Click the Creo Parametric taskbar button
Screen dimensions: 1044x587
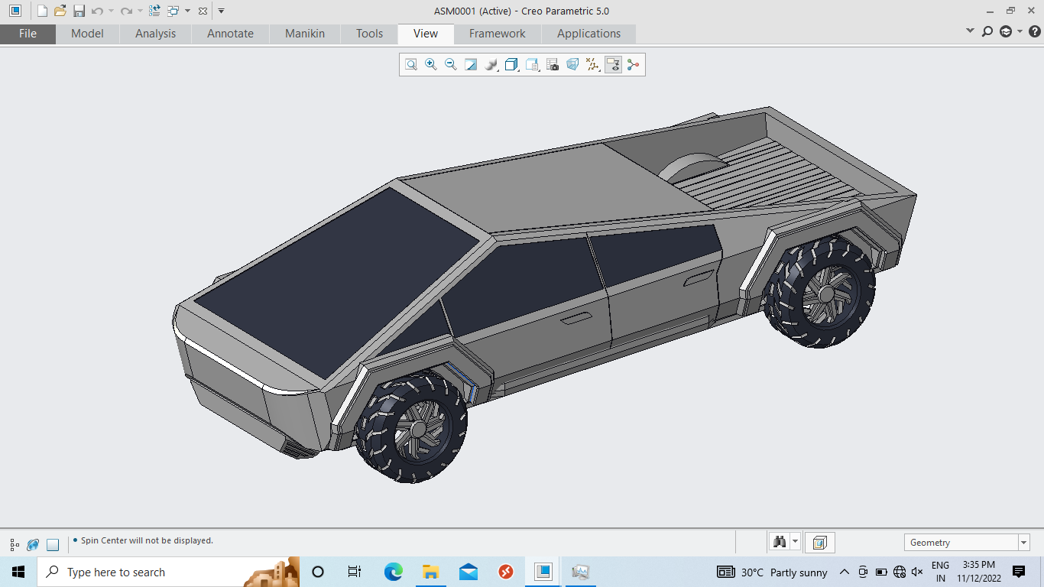pyautogui.click(x=543, y=572)
